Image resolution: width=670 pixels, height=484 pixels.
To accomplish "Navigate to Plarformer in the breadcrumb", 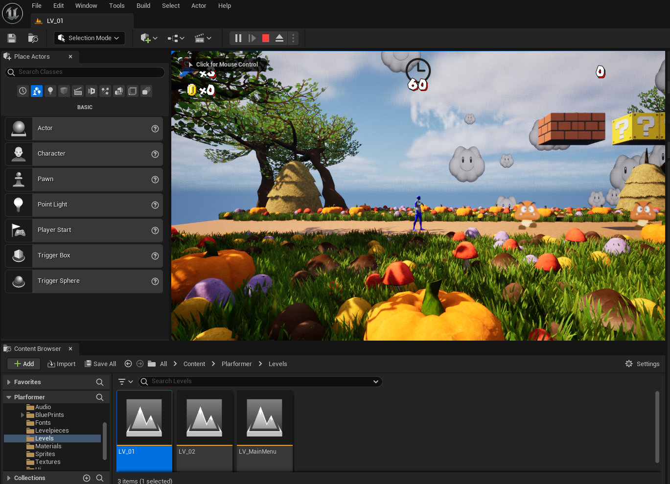I will 237,364.
